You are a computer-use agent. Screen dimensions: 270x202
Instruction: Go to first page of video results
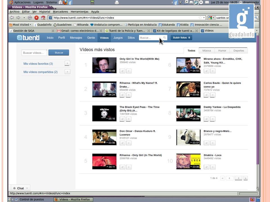pos(222,178)
